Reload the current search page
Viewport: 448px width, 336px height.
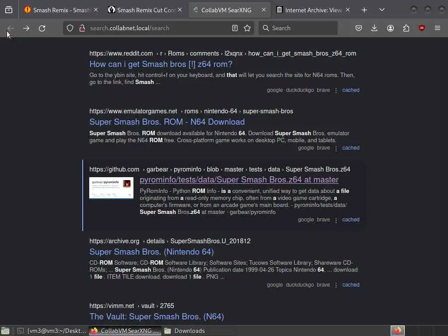(42, 28)
